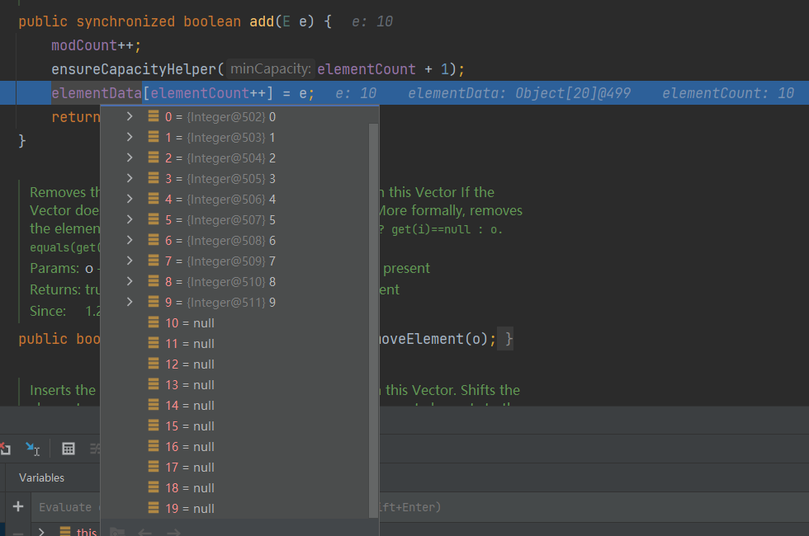Click the element icon beside index 19
The height and width of the screenshot is (536, 809).
tap(154, 509)
